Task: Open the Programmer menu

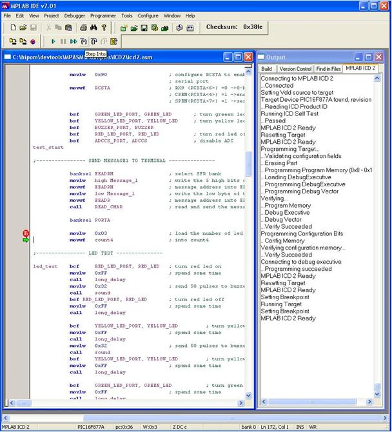Action: click(x=103, y=15)
